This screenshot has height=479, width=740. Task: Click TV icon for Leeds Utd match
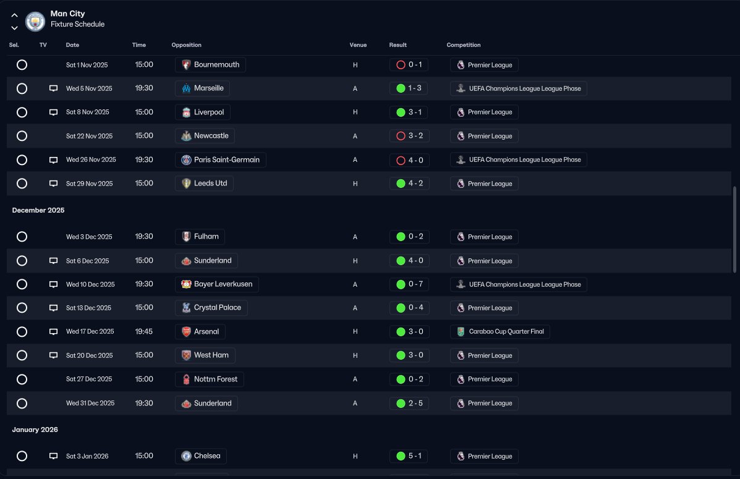[53, 184]
